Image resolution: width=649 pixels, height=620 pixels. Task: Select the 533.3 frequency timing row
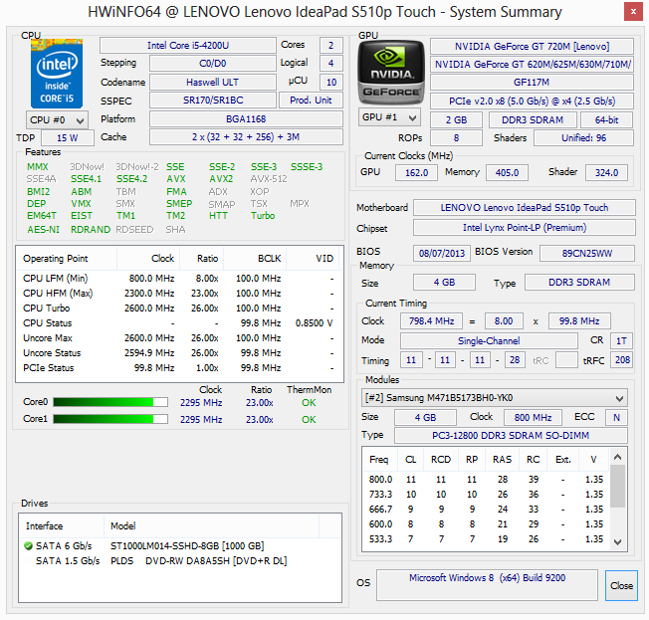(x=487, y=538)
